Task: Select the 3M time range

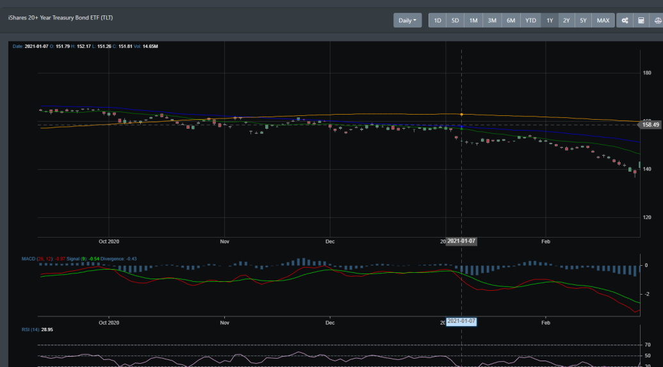Action: point(492,20)
